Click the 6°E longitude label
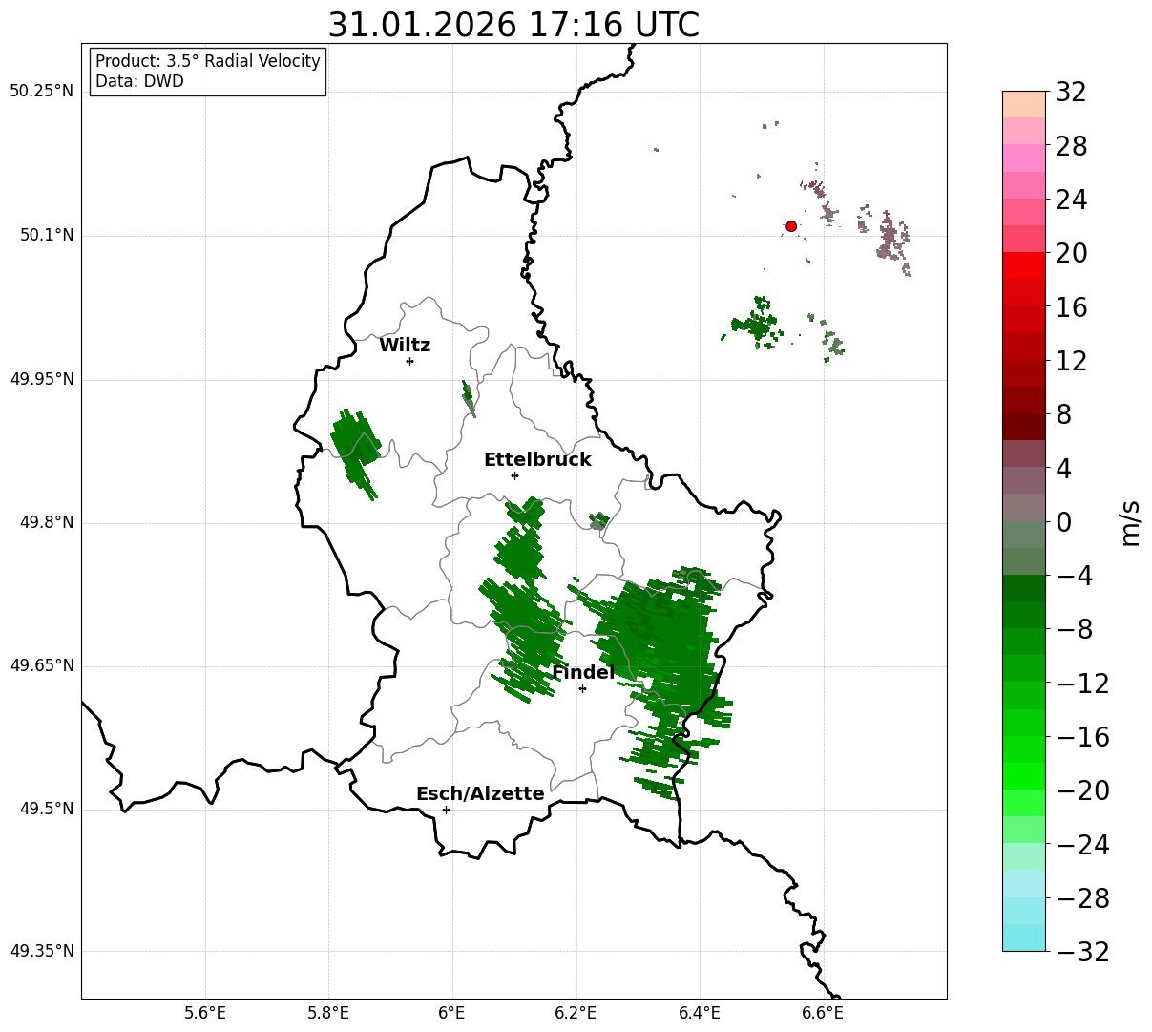The image size is (1152, 1032). point(452,1014)
